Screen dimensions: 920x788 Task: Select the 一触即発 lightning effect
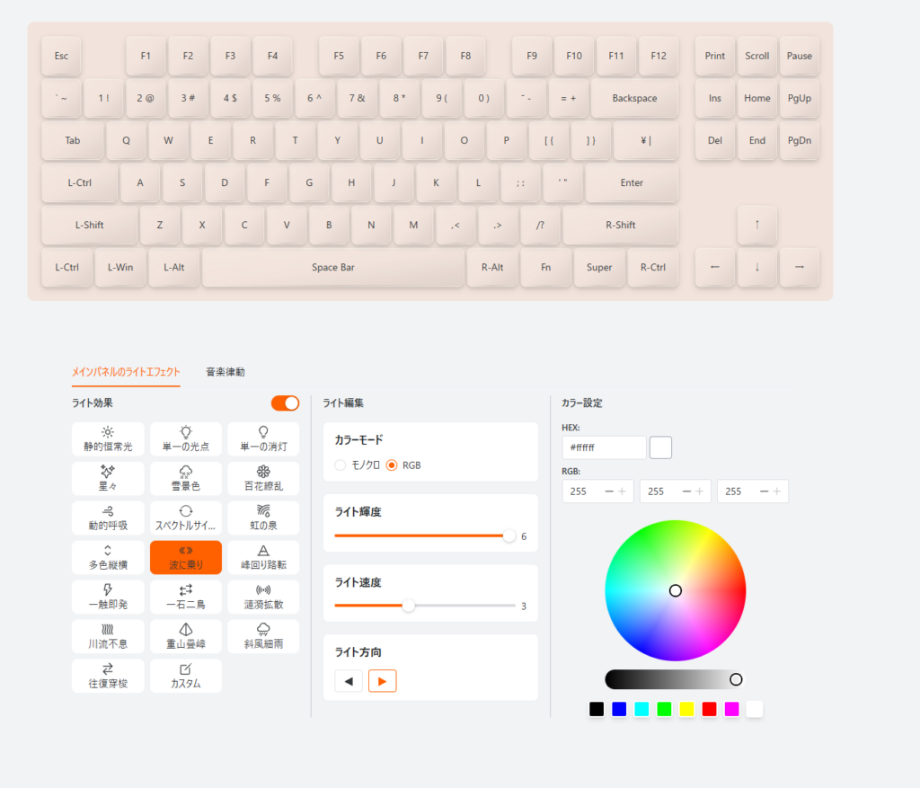coord(108,597)
